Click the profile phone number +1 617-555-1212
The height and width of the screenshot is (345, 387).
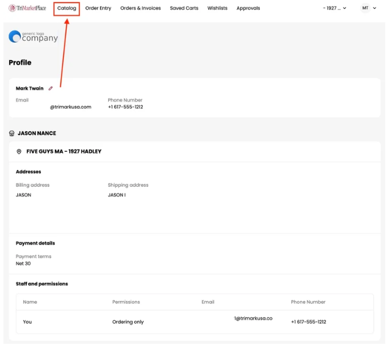click(x=125, y=107)
